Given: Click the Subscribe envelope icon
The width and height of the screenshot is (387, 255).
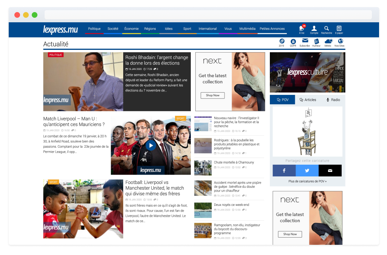Looking at the screenshot, I should [305, 42].
